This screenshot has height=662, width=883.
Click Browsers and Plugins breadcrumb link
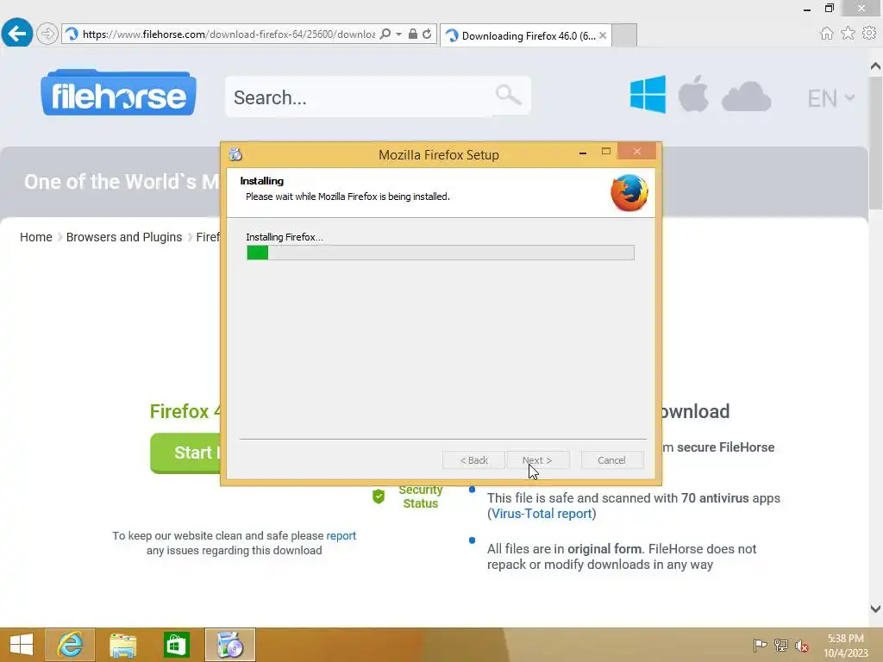pyautogui.click(x=124, y=237)
